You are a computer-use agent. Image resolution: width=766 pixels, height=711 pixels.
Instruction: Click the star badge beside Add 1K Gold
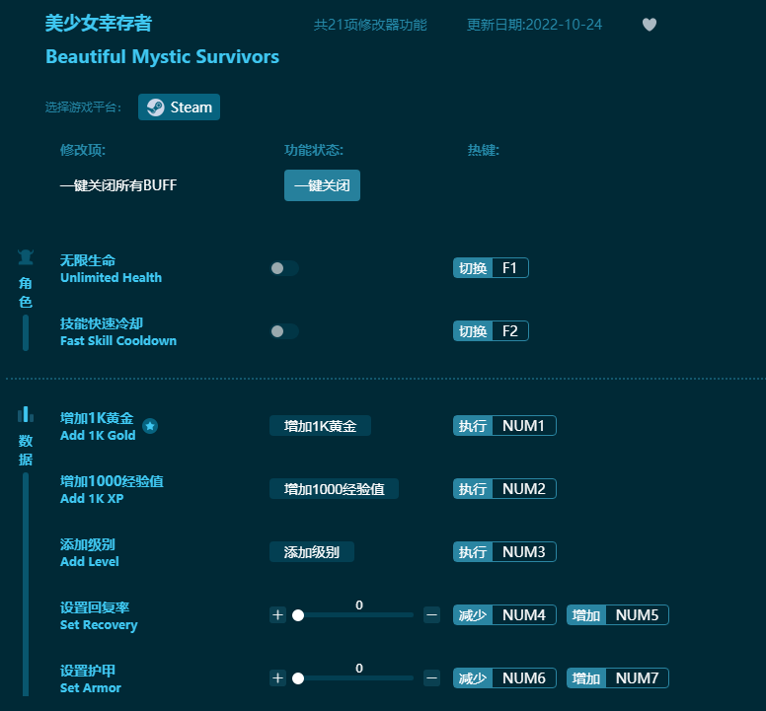(x=150, y=426)
